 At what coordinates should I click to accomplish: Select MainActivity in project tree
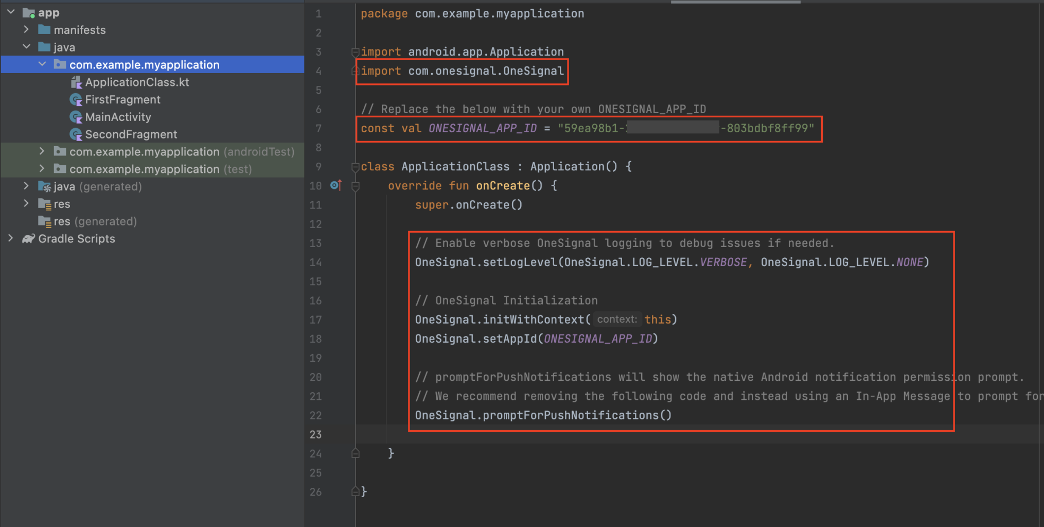click(x=118, y=117)
